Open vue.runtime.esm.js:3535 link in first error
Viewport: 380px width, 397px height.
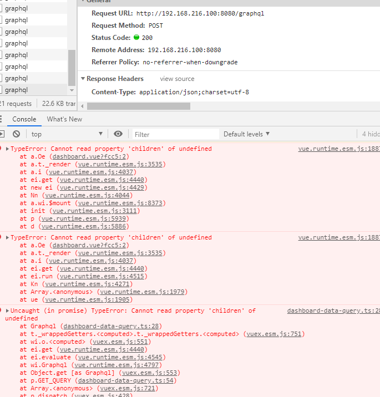coord(120,164)
